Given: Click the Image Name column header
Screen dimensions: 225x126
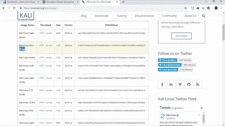Looking at the screenshot, I should (x=27, y=25).
